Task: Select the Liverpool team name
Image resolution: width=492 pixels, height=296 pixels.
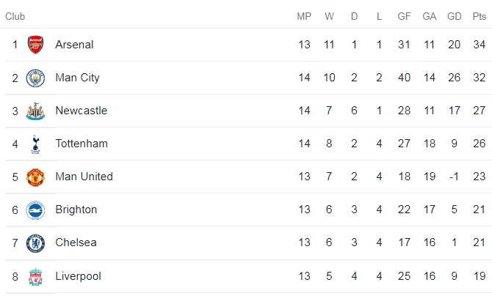Action: tap(78, 276)
